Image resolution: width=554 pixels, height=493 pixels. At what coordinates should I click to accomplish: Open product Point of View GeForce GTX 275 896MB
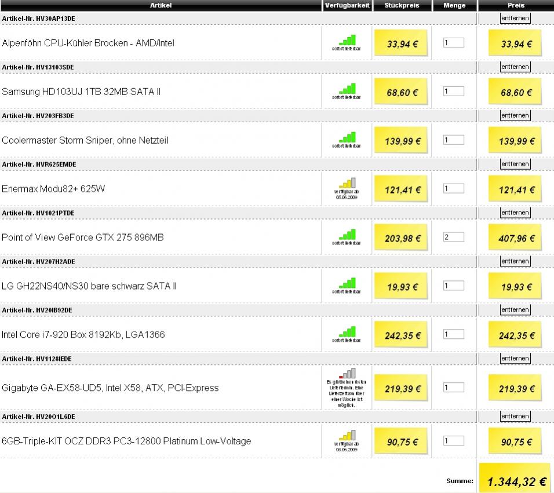click(83, 238)
